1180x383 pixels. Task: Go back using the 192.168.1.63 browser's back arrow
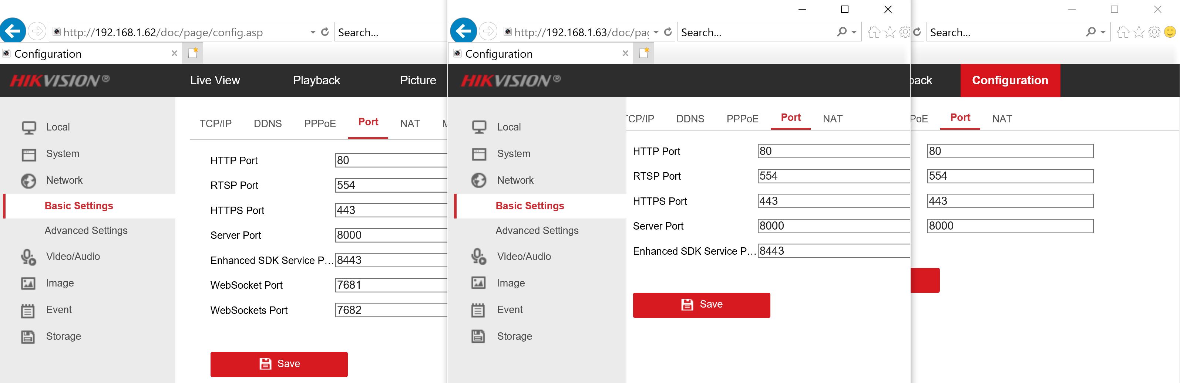[464, 31]
